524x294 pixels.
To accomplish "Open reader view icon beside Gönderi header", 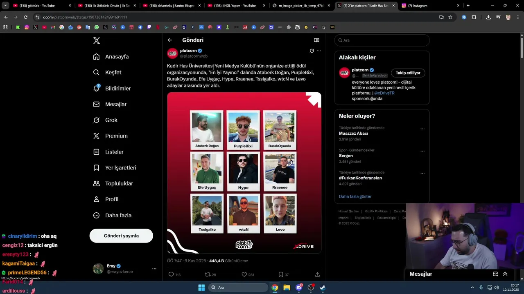I will [316, 40].
